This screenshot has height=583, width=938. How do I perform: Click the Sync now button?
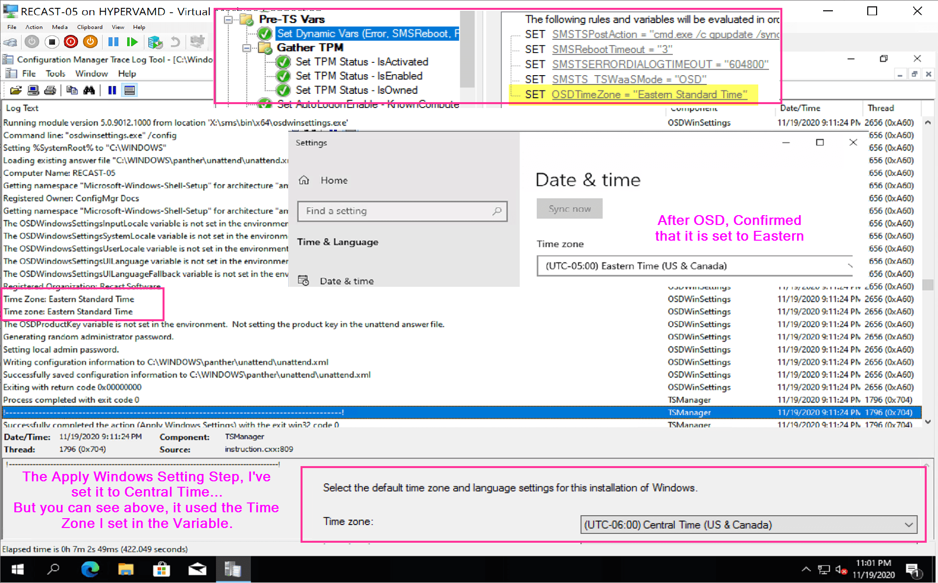click(x=569, y=208)
